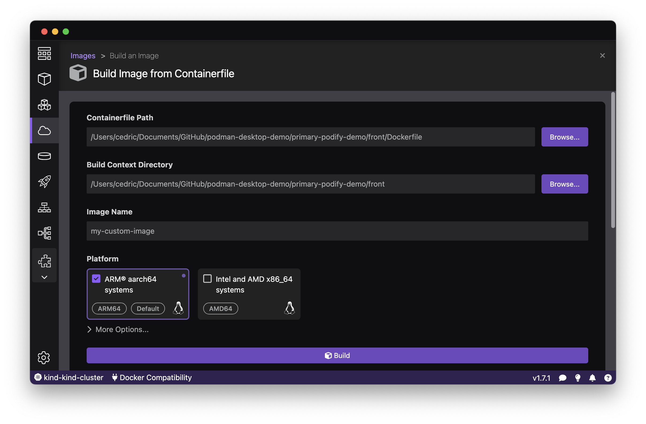The width and height of the screenshot is (646, 424).
Task: Select the Pods icon in the sidebar
Action: (x=44, y=105)
